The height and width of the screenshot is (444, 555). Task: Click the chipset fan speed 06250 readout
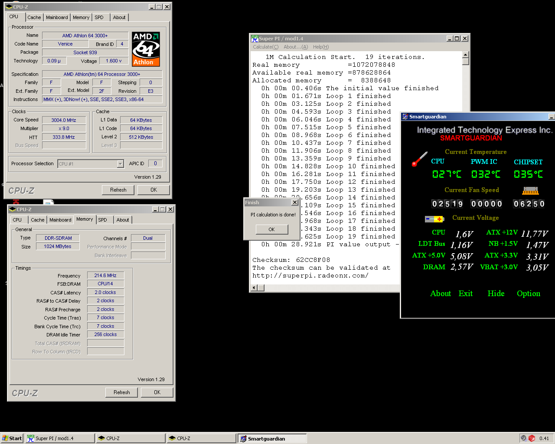coord(529,204)
